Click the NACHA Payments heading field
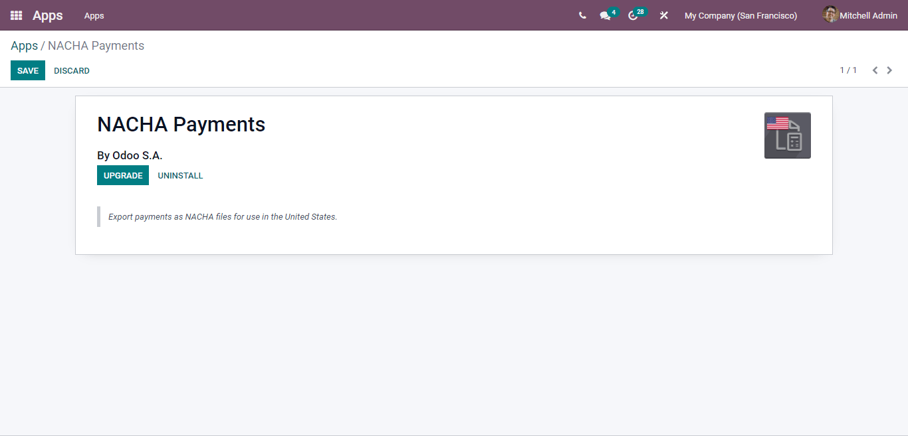Screen dimensions: 908x436 click(181, 124)
